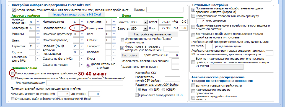Enable distribution by наименования товара
Image resolution: width=285 pixels, height=107 pixels.
click(193, 91)
